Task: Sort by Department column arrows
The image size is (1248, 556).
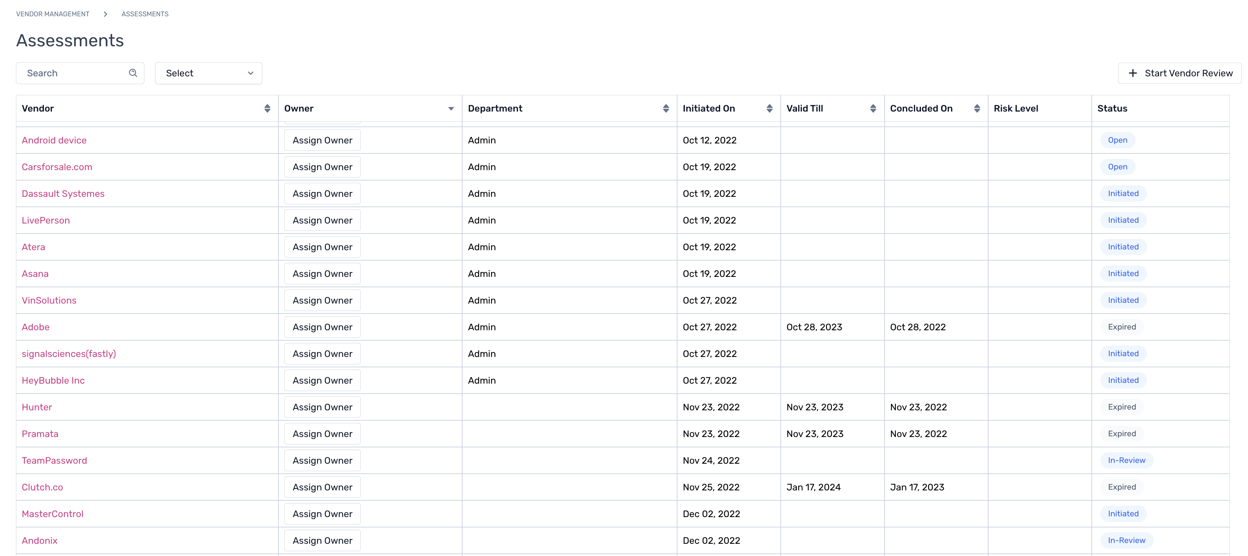Action: 666,108
